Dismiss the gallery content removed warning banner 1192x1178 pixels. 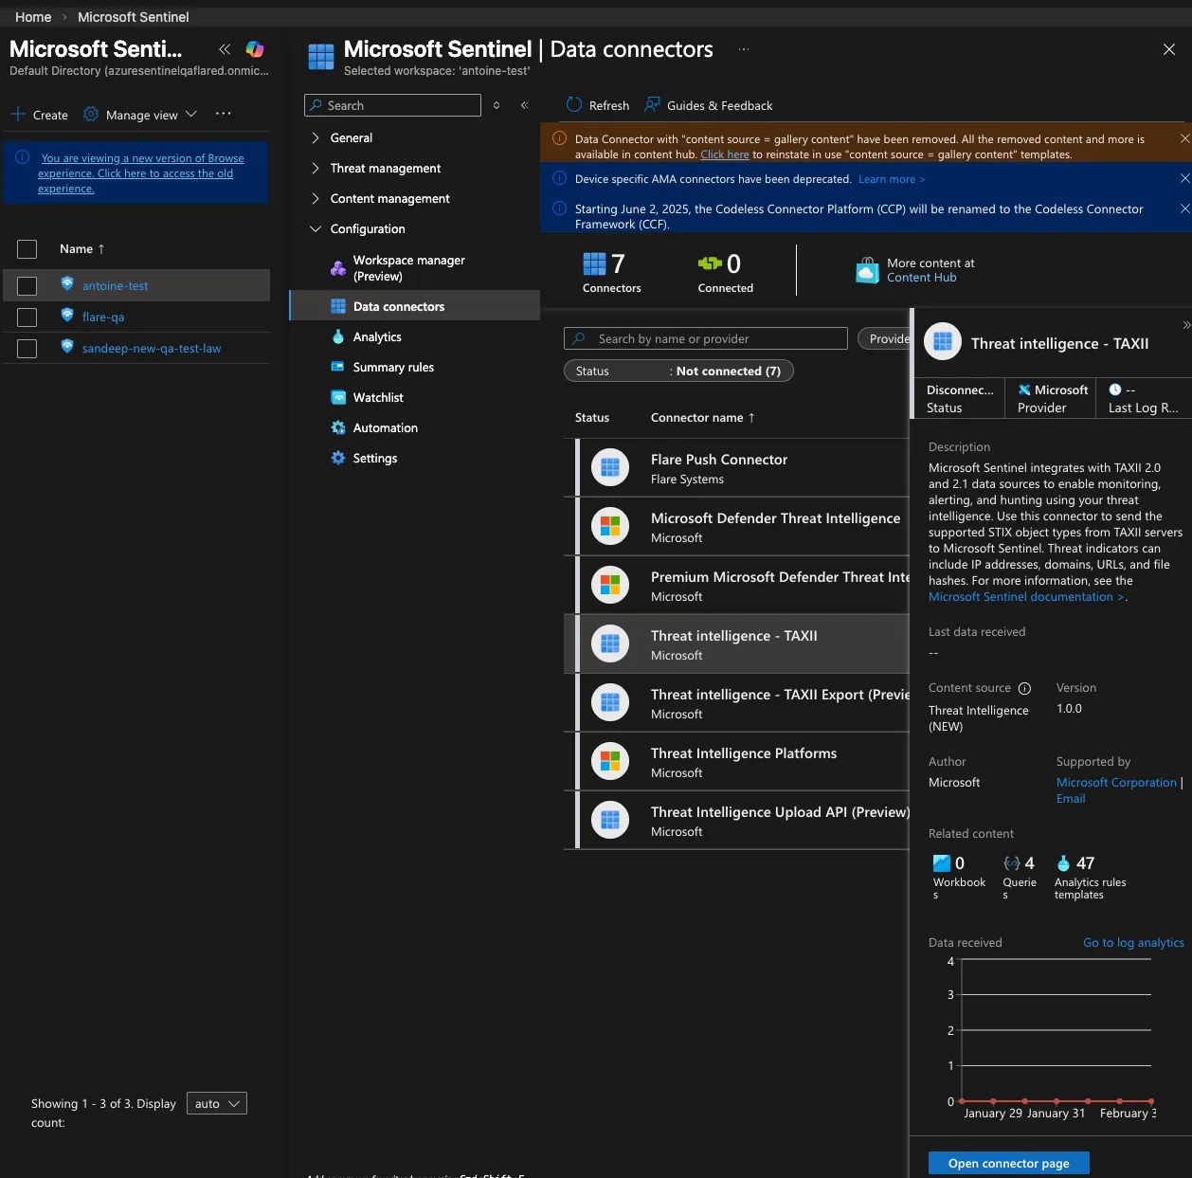click(1184, 138)
